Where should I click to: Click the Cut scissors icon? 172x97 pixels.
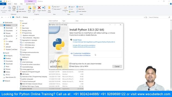(x=17, y=7)
